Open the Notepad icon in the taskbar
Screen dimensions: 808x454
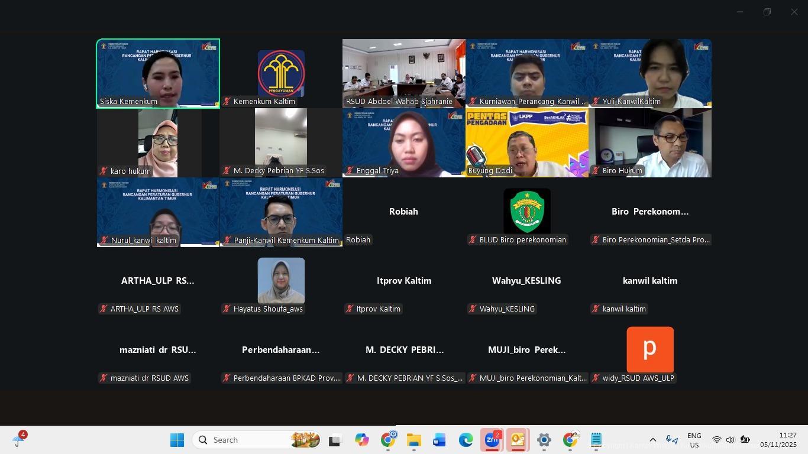tap(596, 440)
